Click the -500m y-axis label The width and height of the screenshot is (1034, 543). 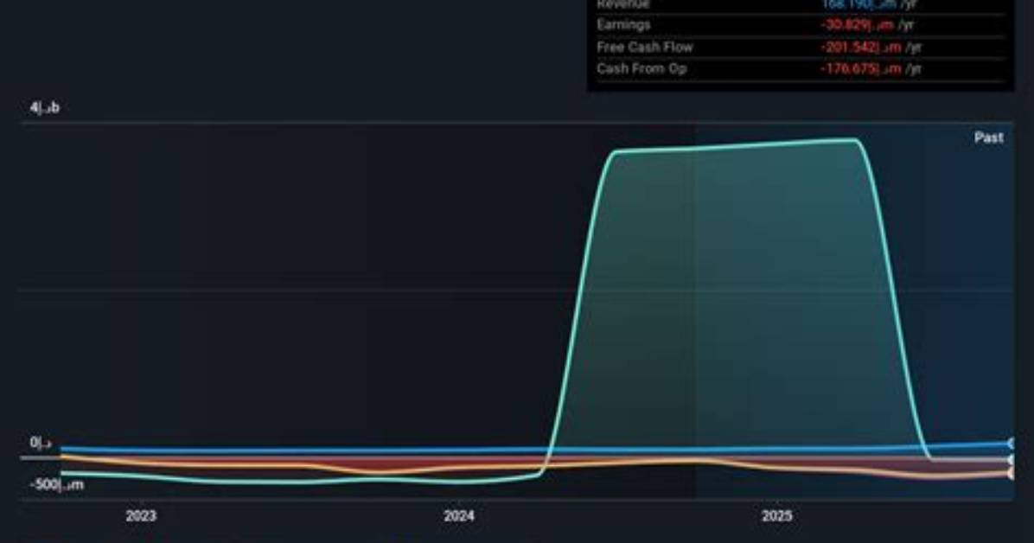pyautogui.click(x=57, y=485)
